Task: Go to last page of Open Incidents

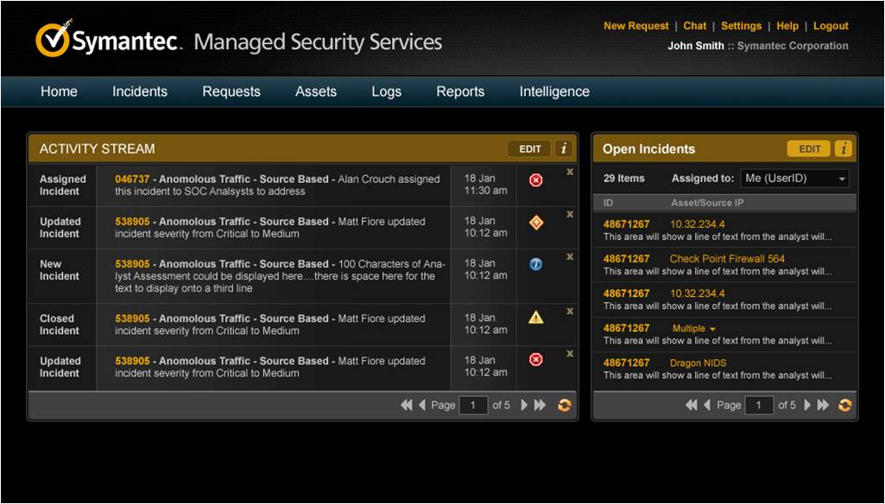Action: pos(824,405)
